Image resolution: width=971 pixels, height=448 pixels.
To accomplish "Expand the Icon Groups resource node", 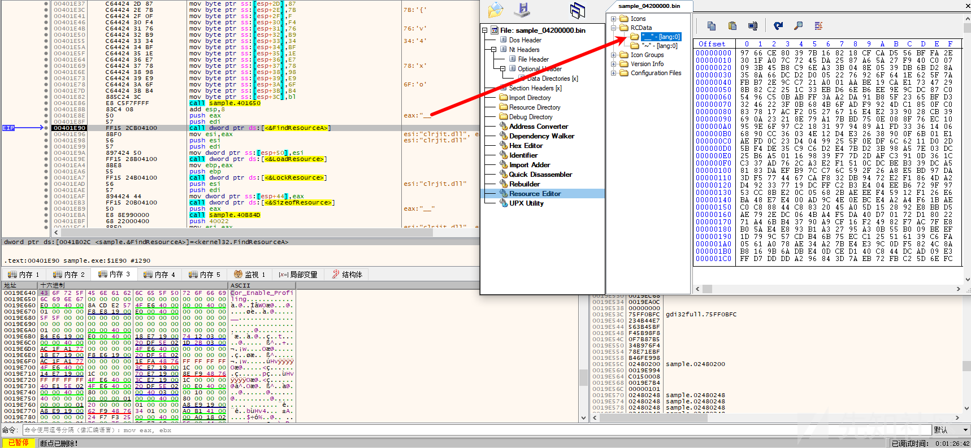I will coord(614,55).
